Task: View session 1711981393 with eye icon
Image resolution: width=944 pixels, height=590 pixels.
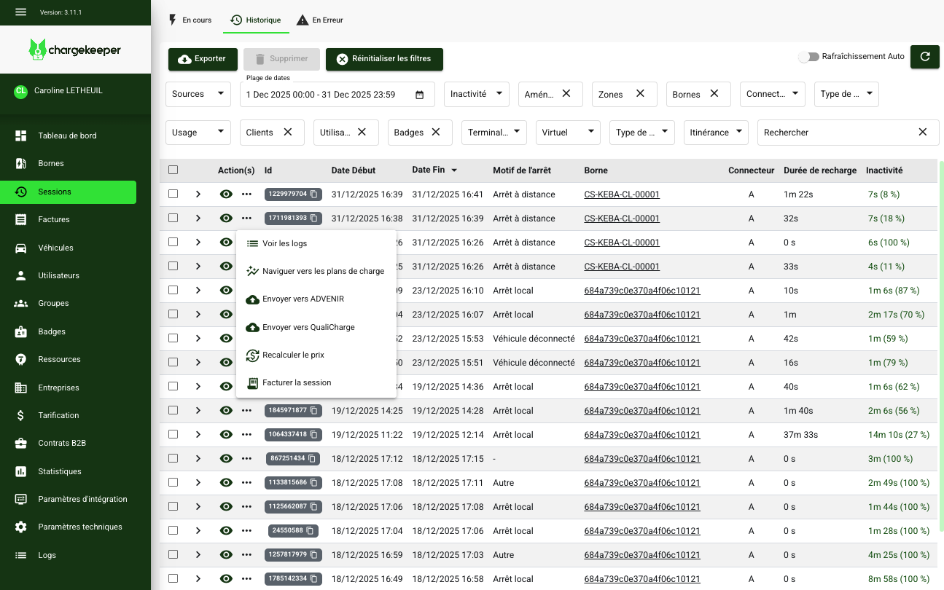Action: (x=226, y=219)
